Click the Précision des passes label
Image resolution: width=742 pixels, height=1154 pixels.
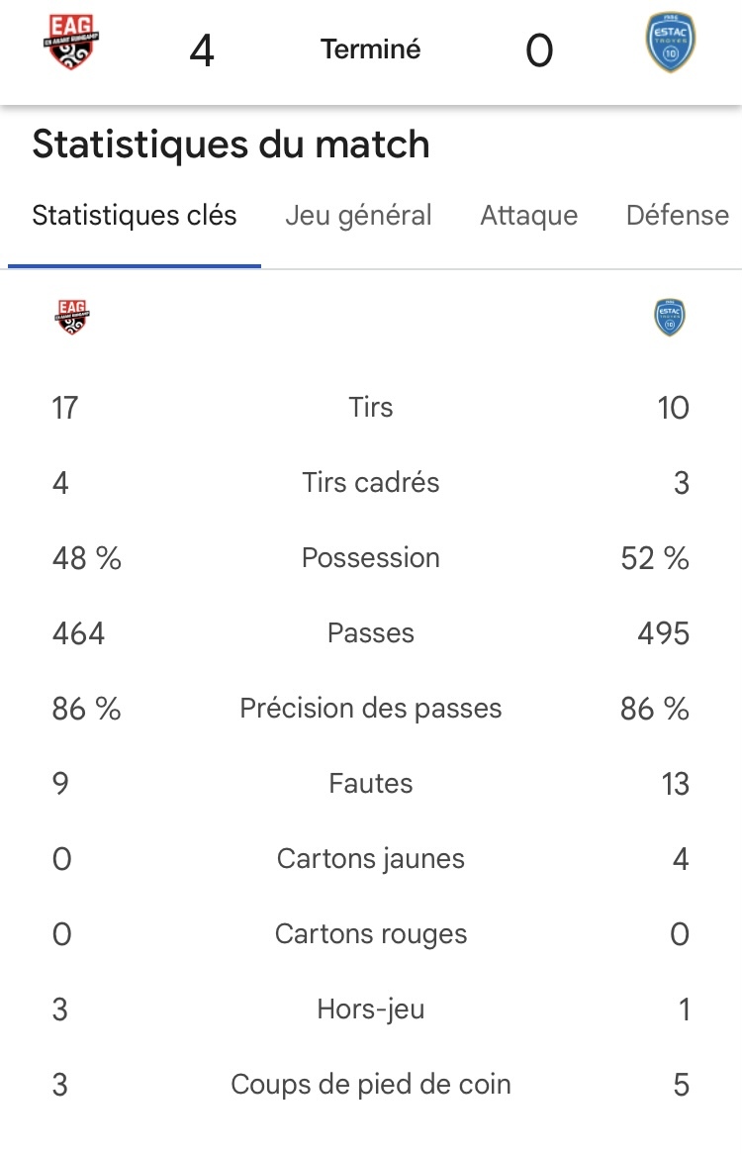pos(371,708)
